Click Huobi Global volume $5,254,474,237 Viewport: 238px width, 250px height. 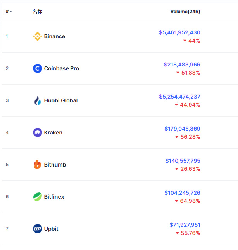pos(179,97)
